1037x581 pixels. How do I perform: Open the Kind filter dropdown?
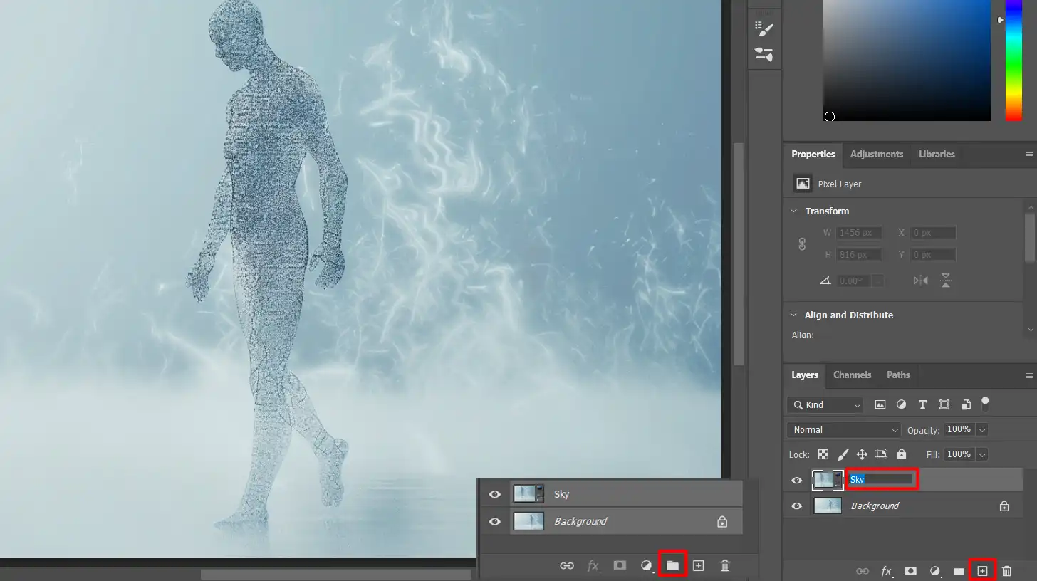pos(825,404)
